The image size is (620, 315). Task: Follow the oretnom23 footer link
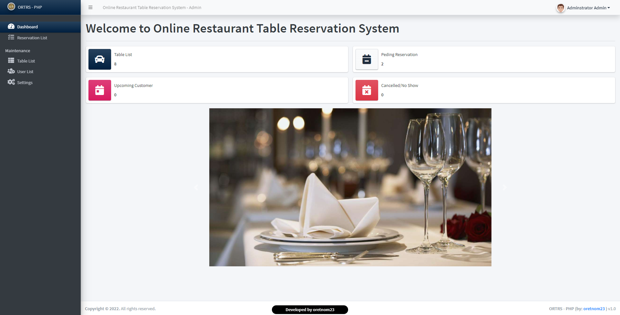594,309
